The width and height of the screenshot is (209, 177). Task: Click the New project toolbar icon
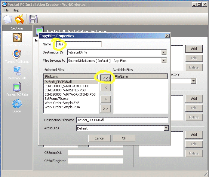pos(8,19)
